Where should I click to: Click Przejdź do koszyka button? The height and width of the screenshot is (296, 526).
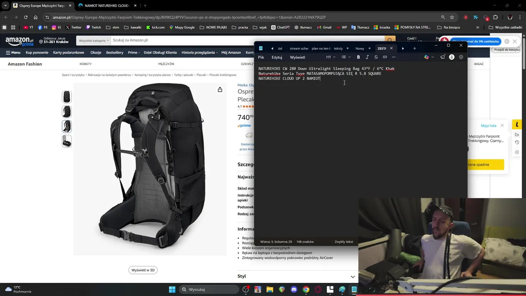coord(507,50)
